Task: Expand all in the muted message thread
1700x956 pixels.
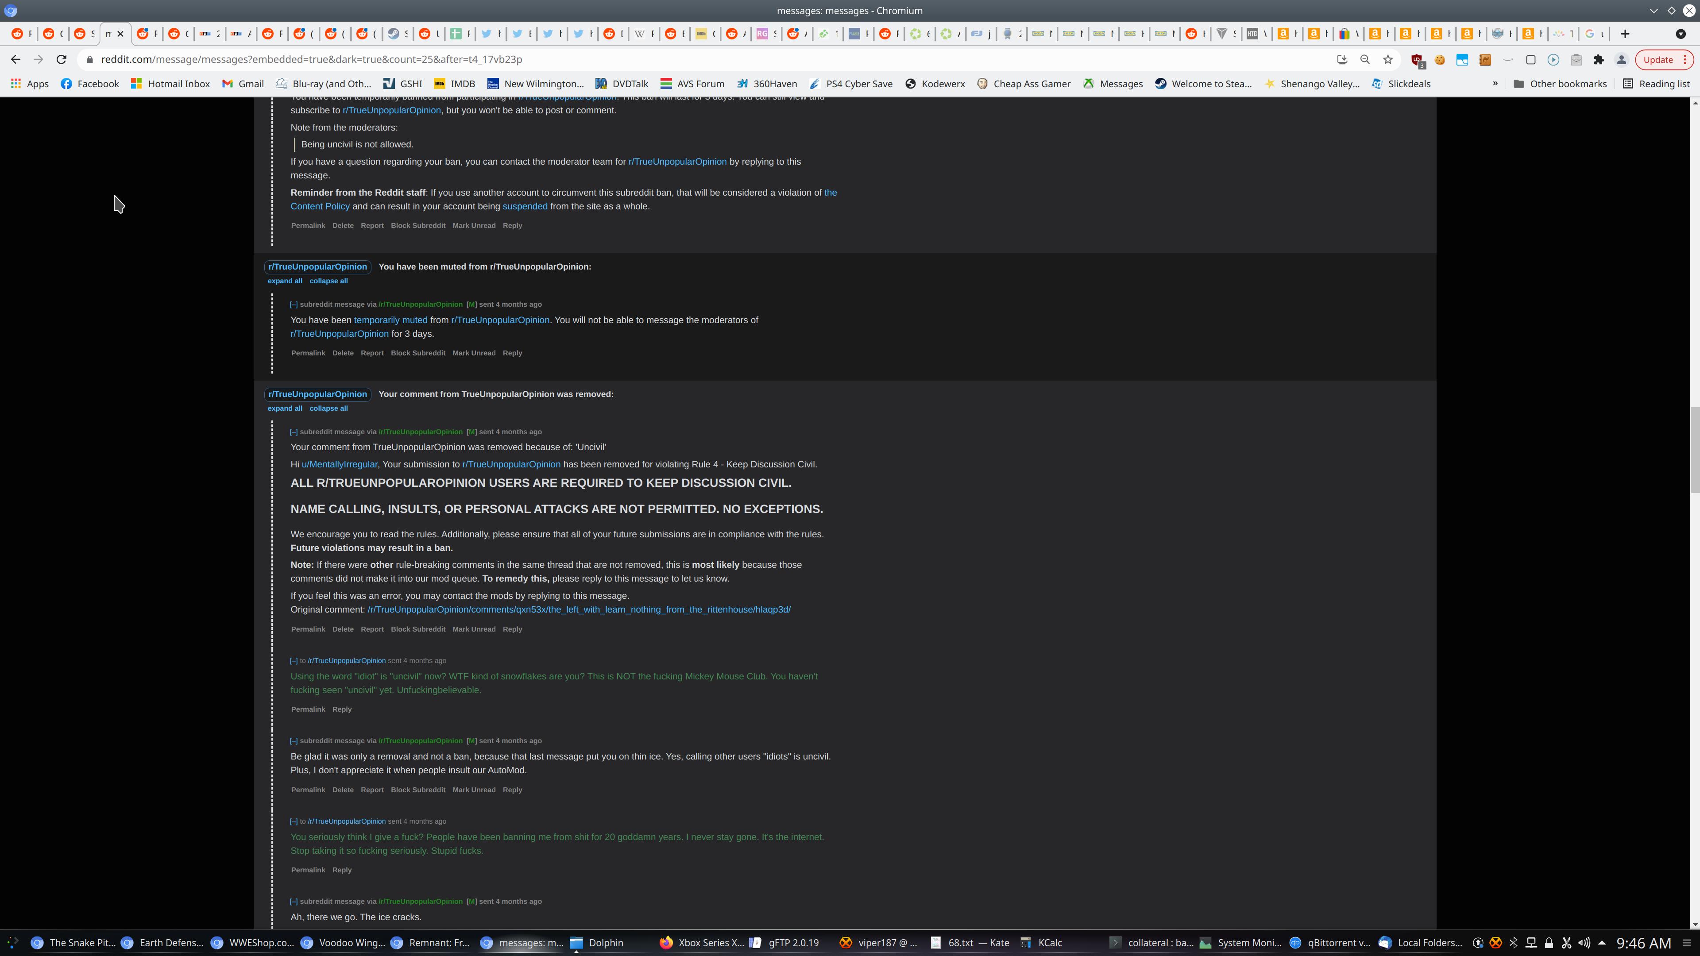Action: click(x=284, y=281)
